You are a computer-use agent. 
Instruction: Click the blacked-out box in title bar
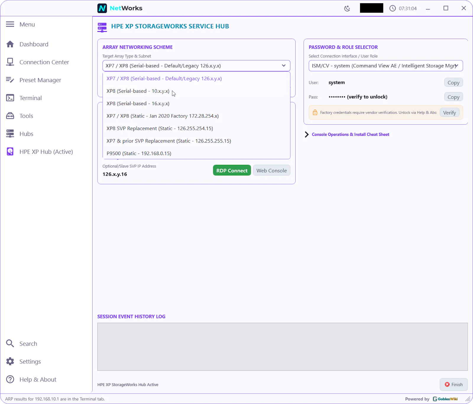371,8
